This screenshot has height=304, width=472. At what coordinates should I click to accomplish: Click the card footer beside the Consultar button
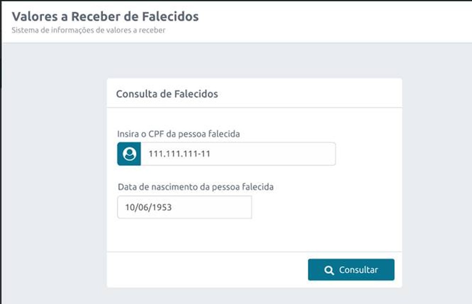pos(208,270)
